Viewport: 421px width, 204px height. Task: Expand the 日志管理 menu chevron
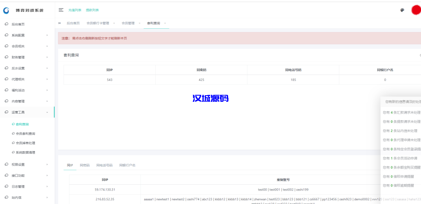(x=47, y=187)
